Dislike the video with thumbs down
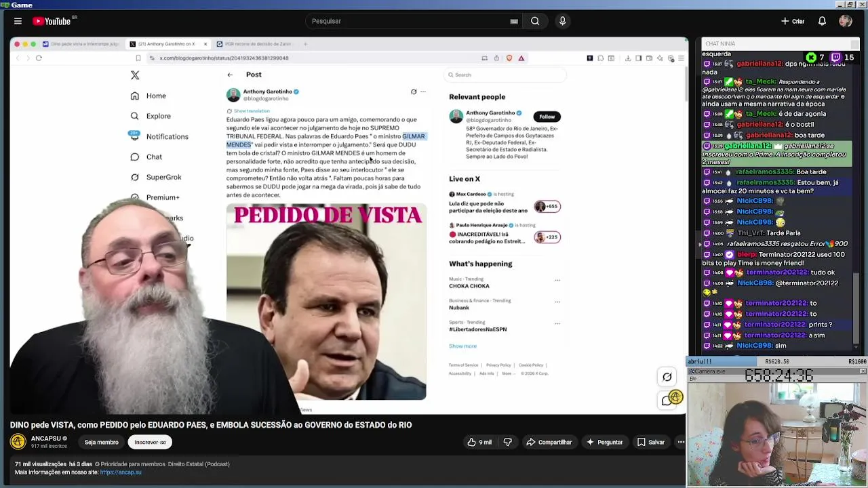 click(507, 442)
